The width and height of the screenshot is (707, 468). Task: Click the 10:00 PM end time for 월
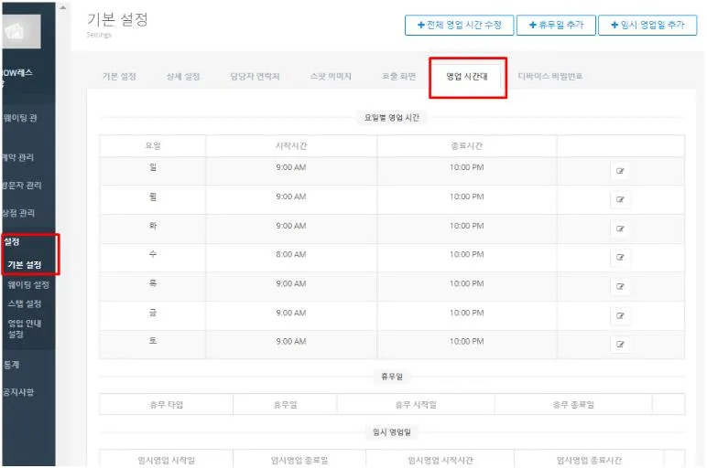coord(467,197)
